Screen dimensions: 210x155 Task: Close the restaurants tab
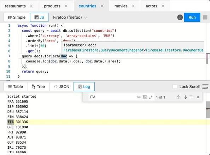(31, 6)
